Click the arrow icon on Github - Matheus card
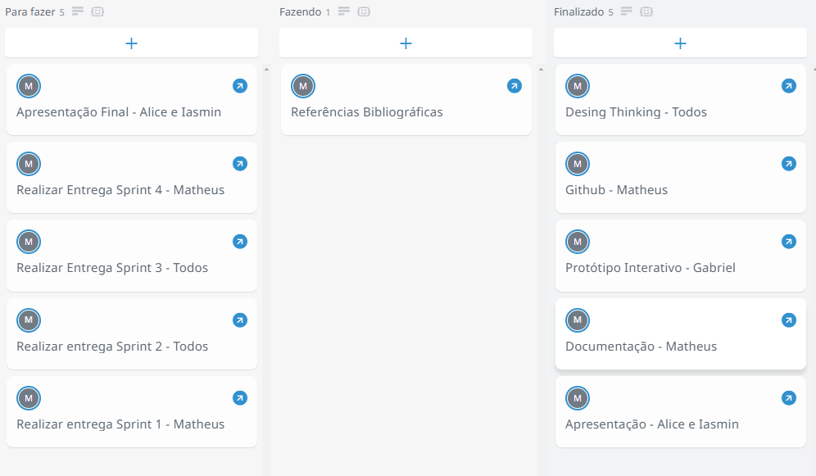Screen dimensions: 816x476 (788, 164)
